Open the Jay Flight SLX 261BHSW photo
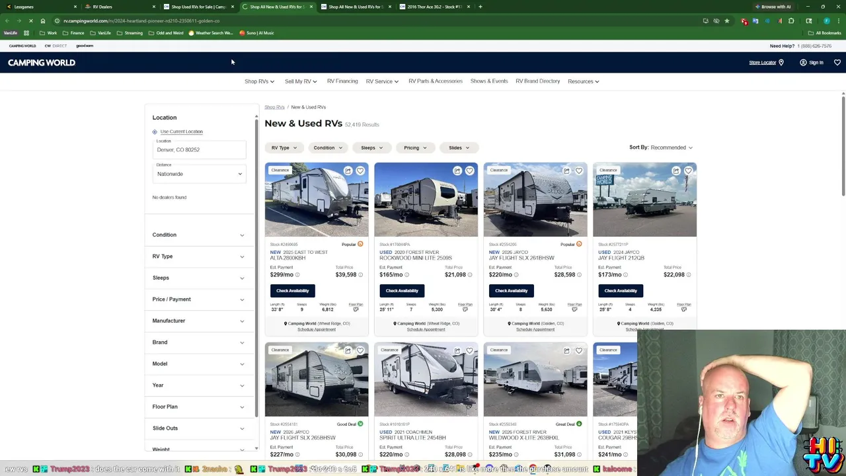Viewport: 846px width, 476px height. pos(535,200)
